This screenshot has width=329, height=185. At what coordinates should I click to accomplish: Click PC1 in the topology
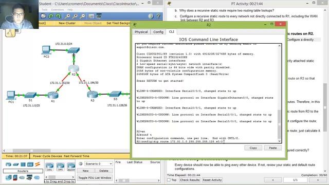coord(11,95)
